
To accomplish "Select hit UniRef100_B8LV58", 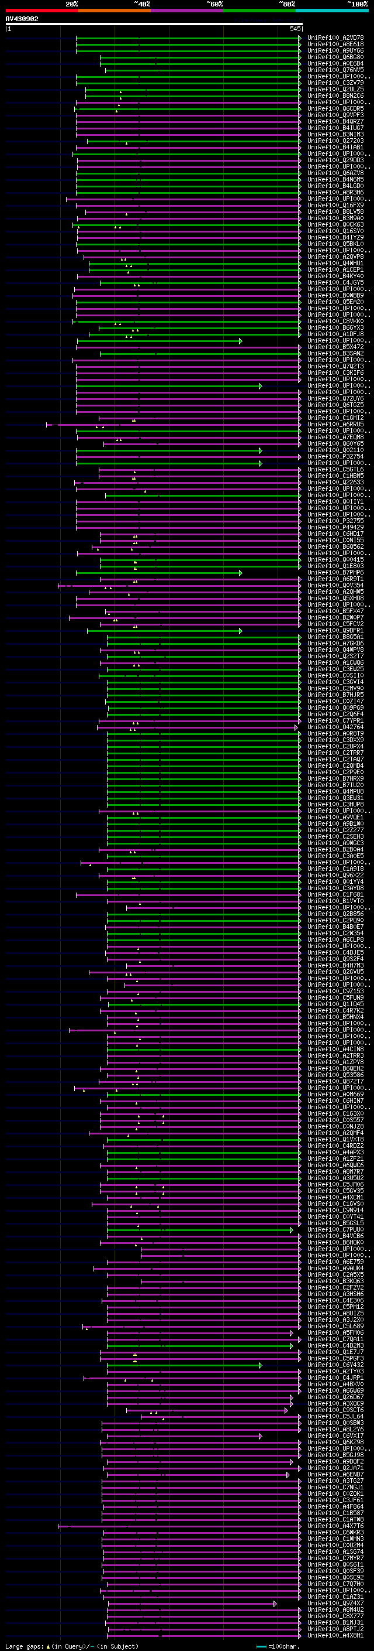I will pos(335,211).
